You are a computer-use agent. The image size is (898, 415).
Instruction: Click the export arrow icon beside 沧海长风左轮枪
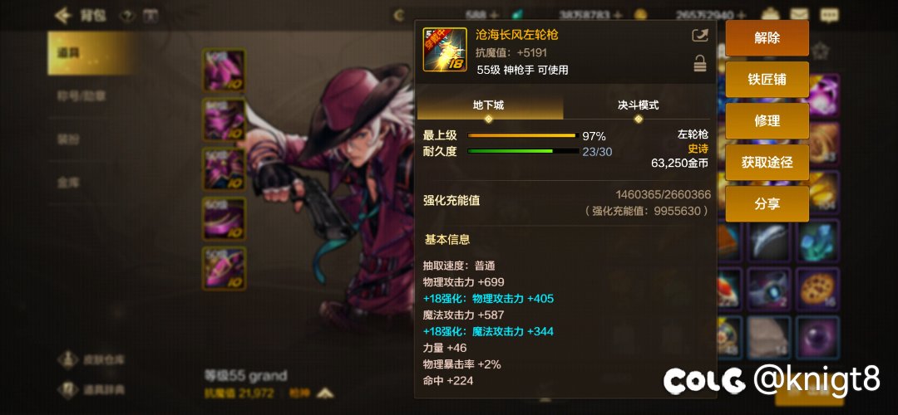pyautogui.click(x=700, y=36)
